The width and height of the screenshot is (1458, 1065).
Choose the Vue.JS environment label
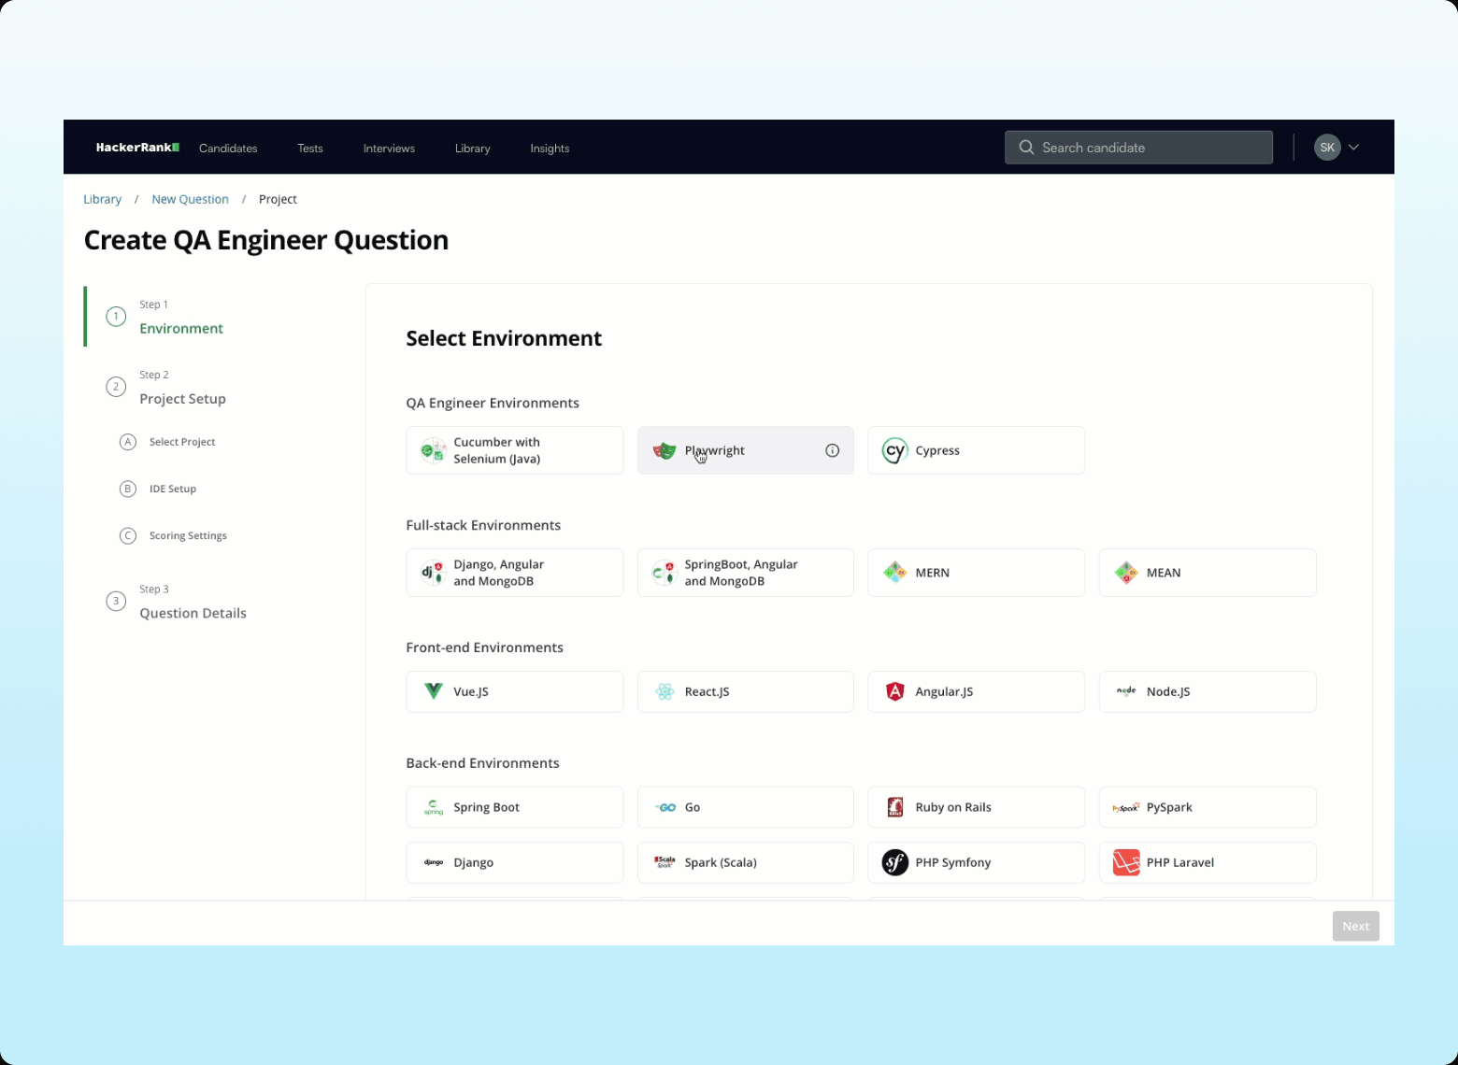coord(471,691)
